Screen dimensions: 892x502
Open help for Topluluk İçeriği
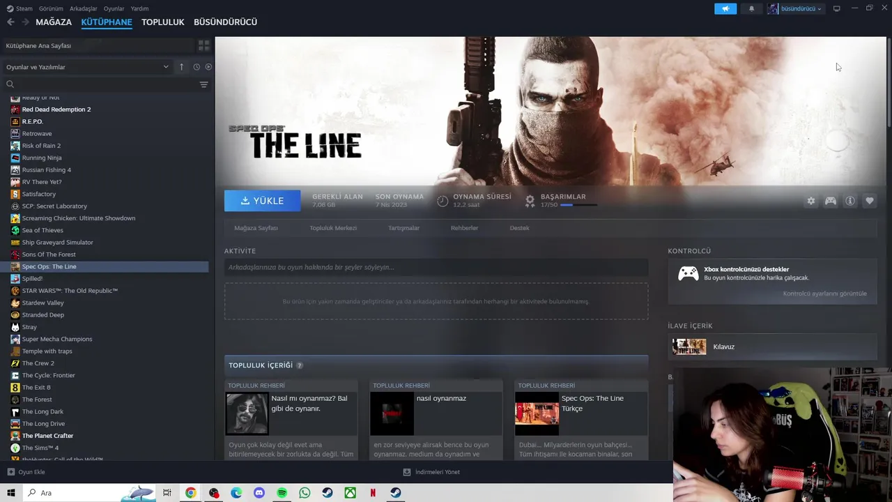coord(300,365)
